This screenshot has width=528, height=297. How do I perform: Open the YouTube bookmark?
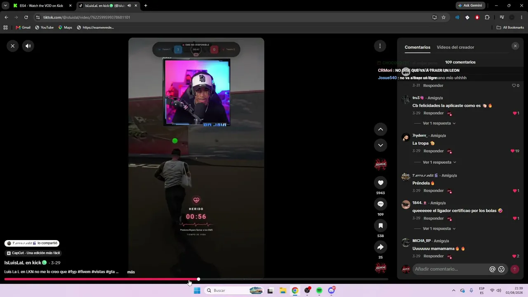click(x=44, y=28)
